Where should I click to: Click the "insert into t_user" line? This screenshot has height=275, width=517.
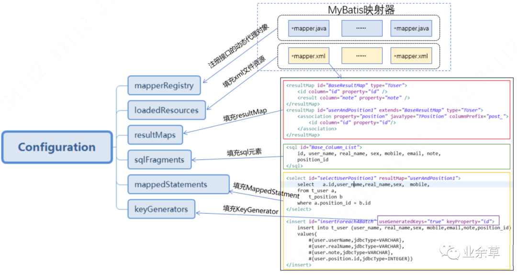(404, 228)
